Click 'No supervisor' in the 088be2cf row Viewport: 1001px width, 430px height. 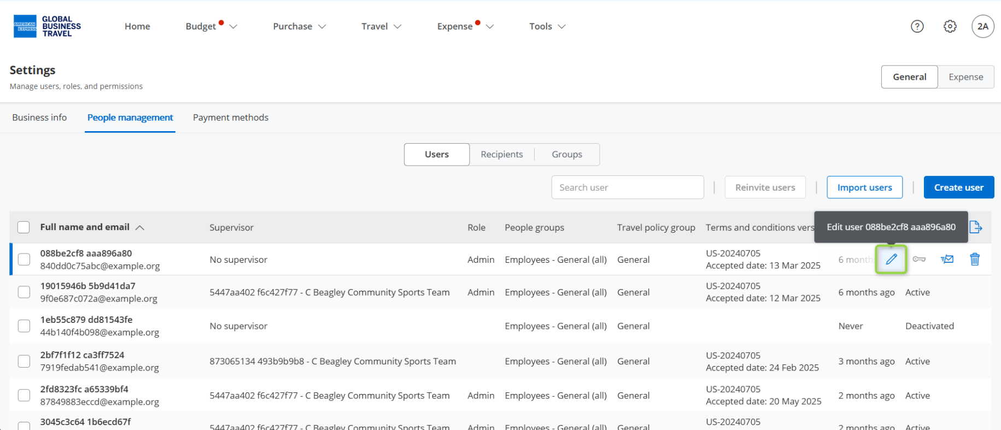(x=238, y=260)
